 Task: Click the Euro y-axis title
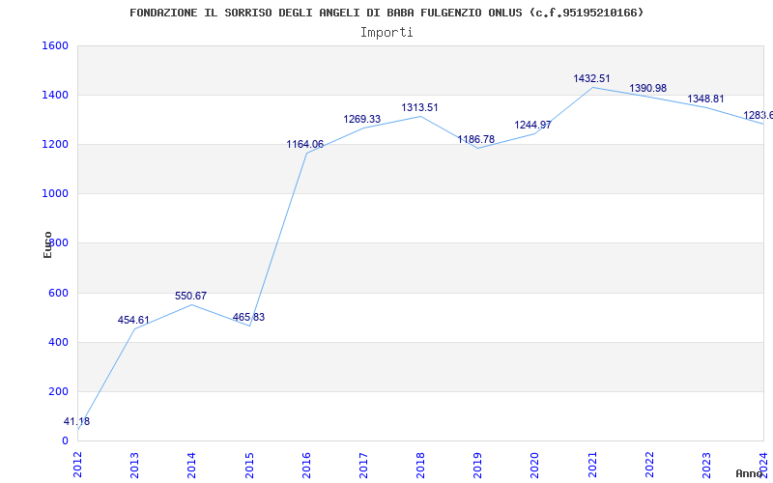47,244
